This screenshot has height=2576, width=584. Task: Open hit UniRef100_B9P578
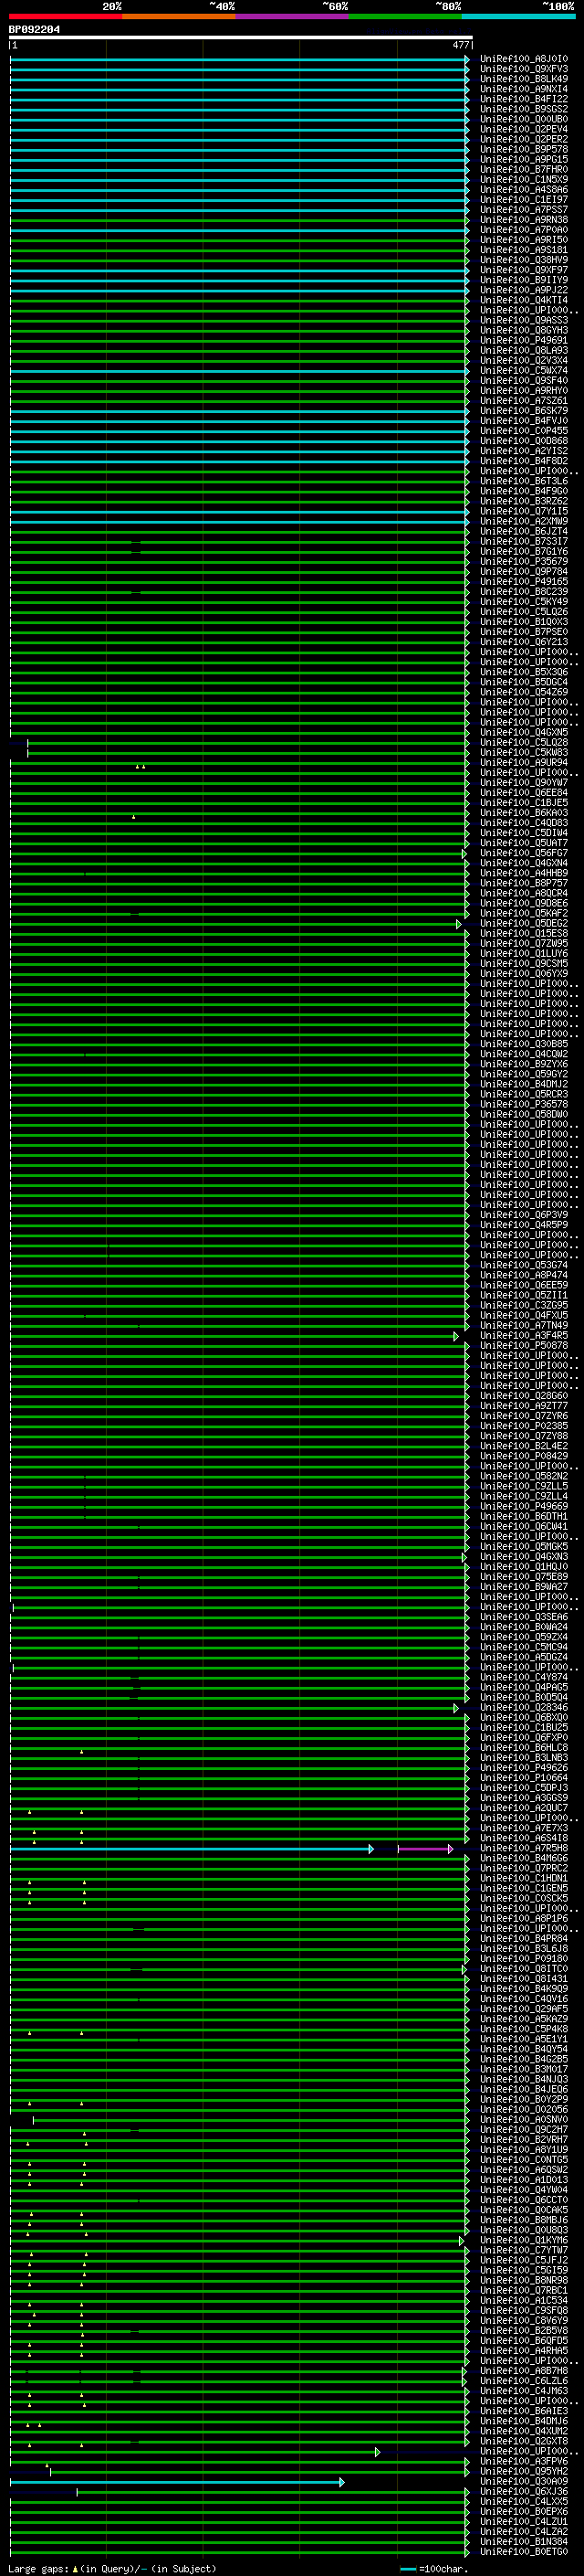(524, 149)
